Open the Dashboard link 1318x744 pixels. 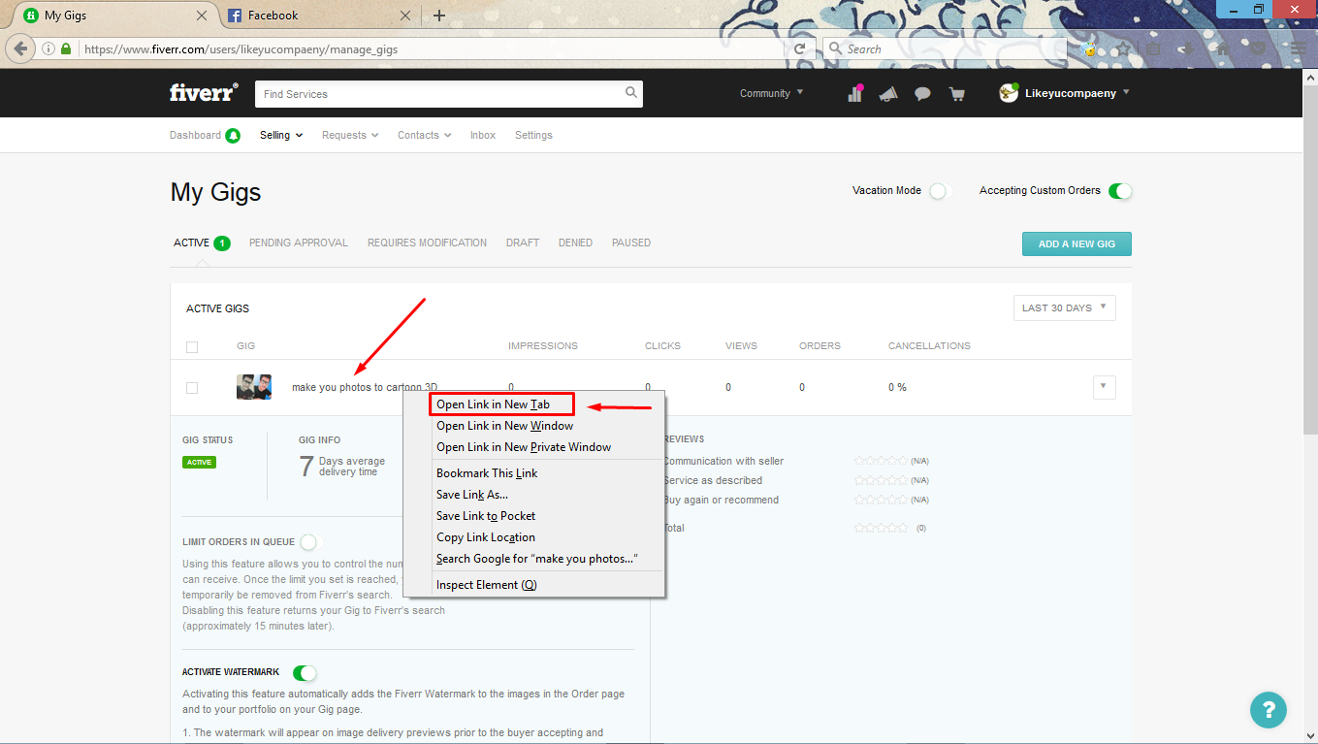pyautogui.click(x=195, y=135)
